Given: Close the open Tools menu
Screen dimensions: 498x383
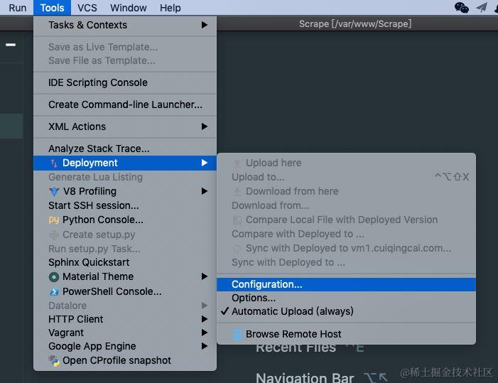Looking at the screenshot, I should point(52,8).
